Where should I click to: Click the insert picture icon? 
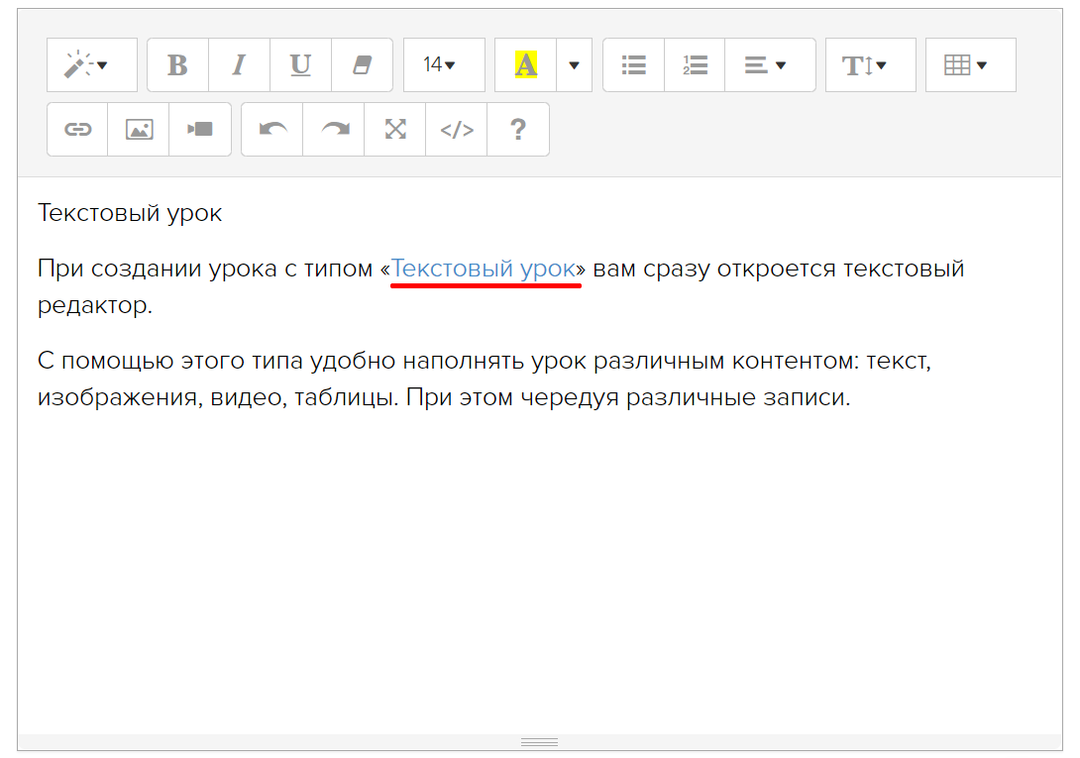pos(139,130)
